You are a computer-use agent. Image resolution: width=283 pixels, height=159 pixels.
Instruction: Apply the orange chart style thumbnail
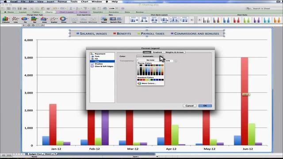pyautogui.click(x=277, y=20)
